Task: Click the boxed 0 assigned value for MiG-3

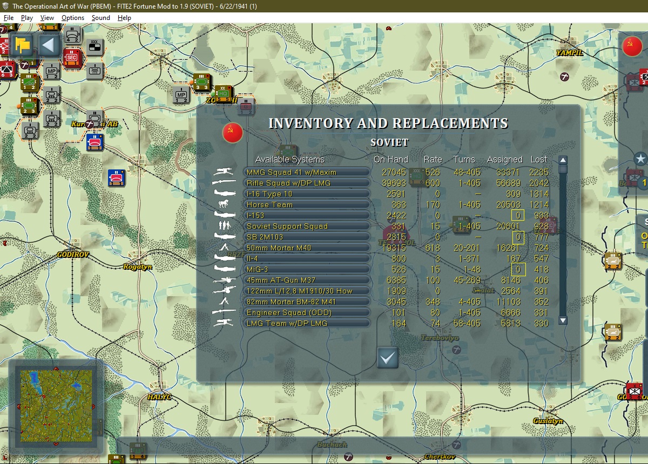Action: pos(518,269)
